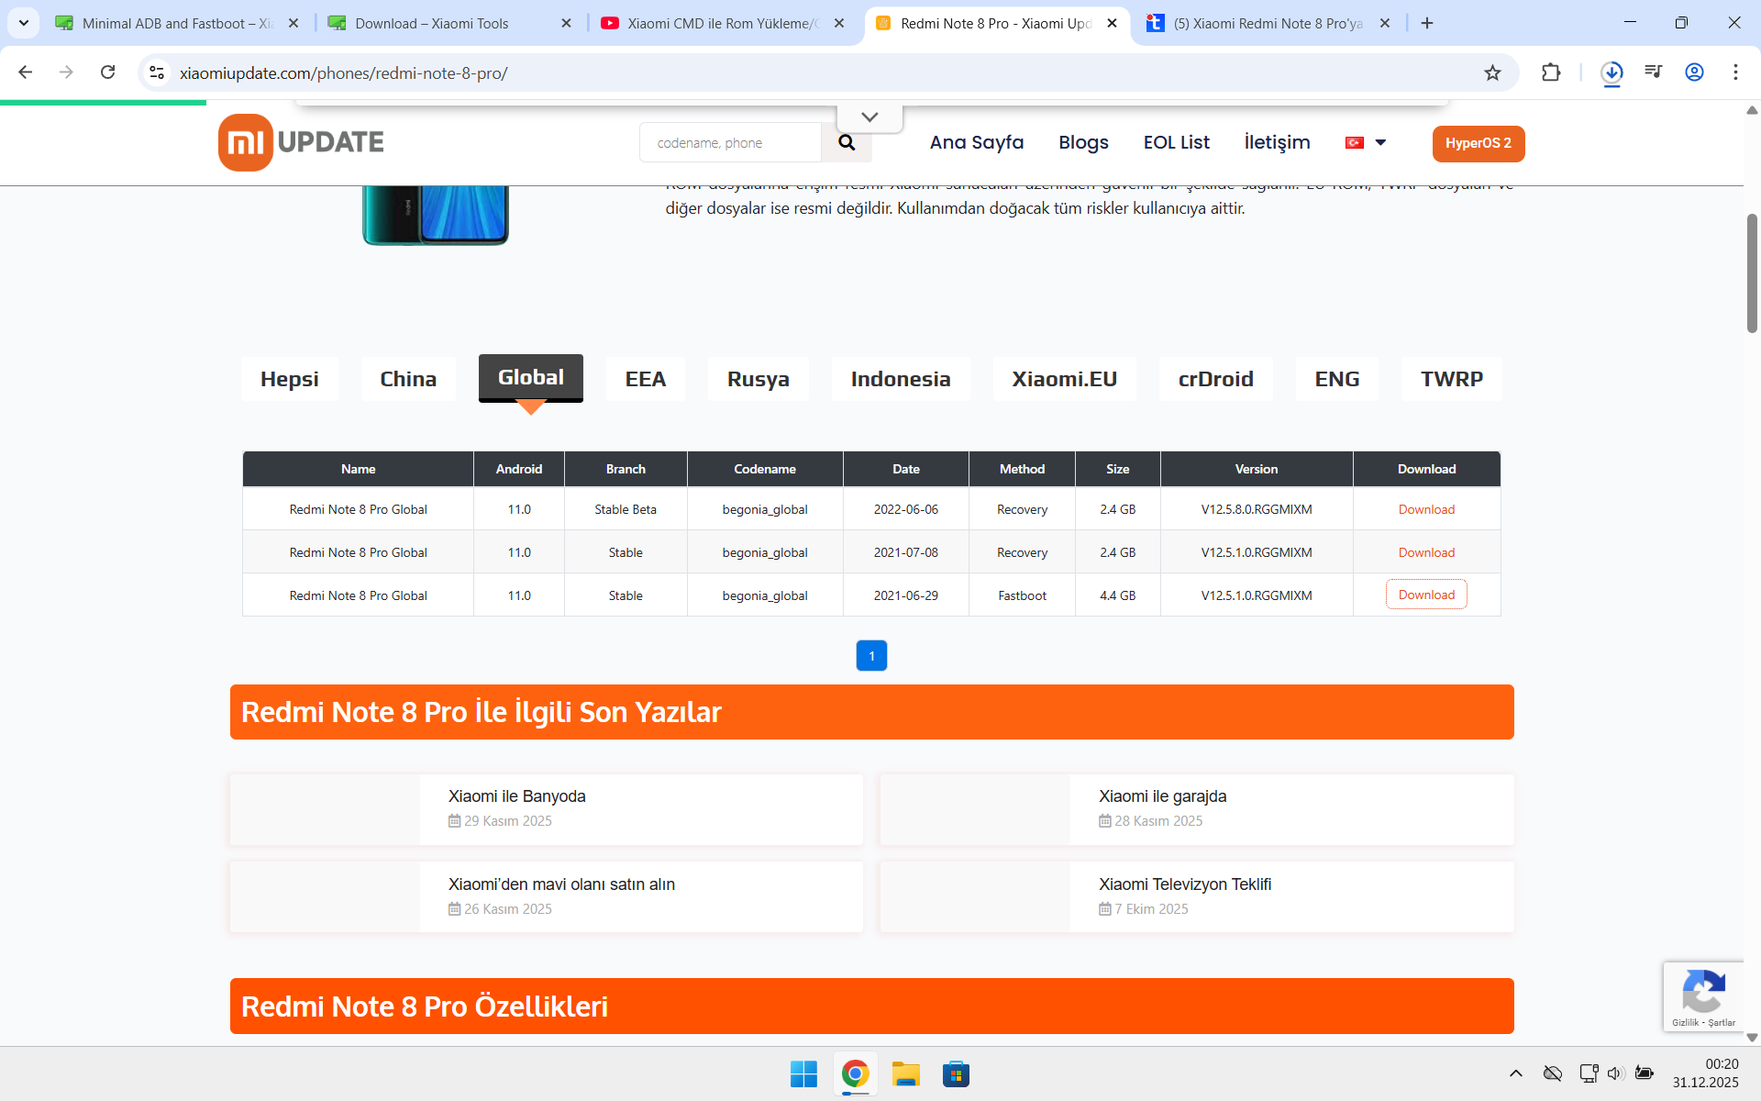This screenshot has width=1761, height=1101.
Task: Switch to the EEA ROM tab
Action: (x=646, y=379)
